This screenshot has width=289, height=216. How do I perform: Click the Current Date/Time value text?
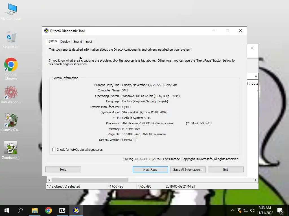(150, 85)
